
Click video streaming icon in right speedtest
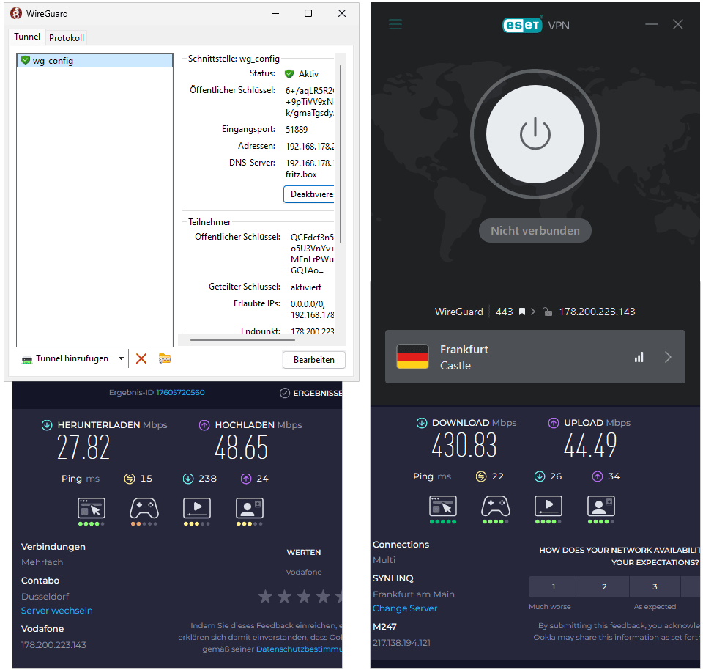click(548, 507)
